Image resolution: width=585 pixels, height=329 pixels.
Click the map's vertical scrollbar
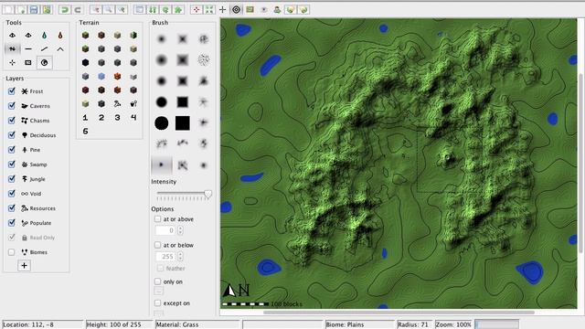[581, 163]
